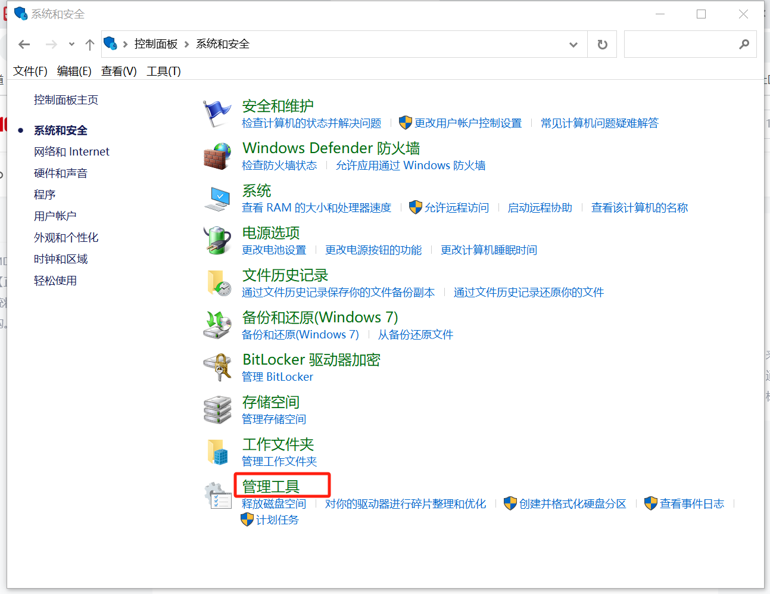Open the recent locations dropdown arrow
Viewport: 770px width, 594px height.
(71, 44)
